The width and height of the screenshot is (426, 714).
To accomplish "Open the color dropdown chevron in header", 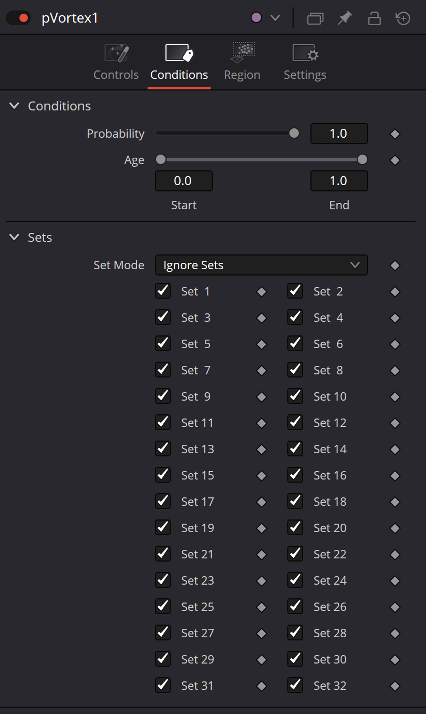I will 275,18.
